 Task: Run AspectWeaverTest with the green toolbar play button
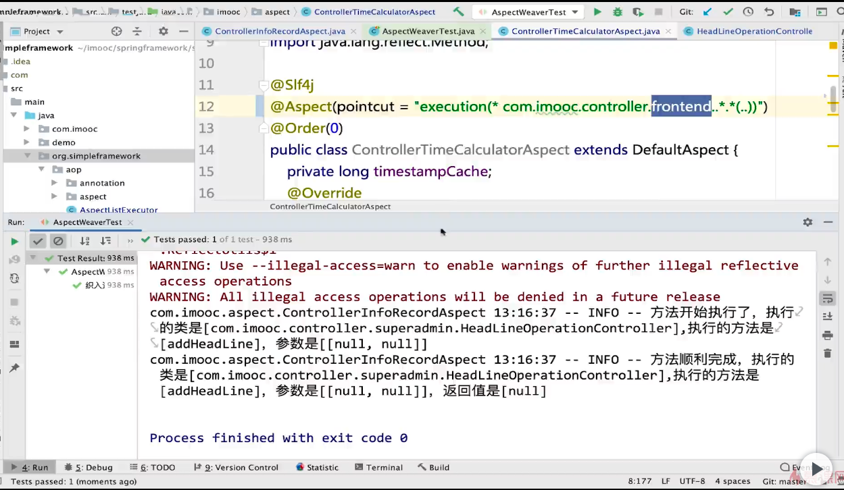click(597, 12)
